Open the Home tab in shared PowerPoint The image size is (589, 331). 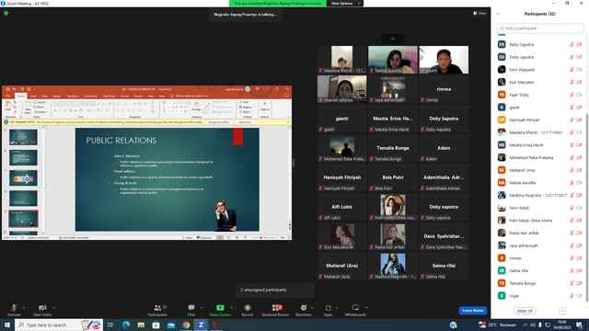(x=20, y=96)
